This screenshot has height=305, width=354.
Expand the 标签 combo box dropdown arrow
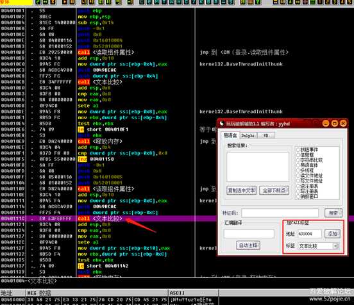click(x=335, y=246)
